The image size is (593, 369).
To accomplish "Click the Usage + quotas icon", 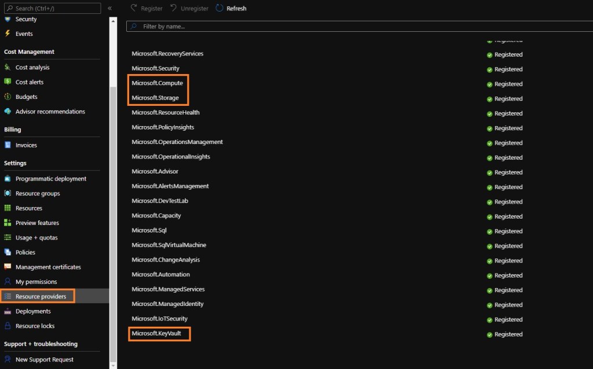I will 8,238.
